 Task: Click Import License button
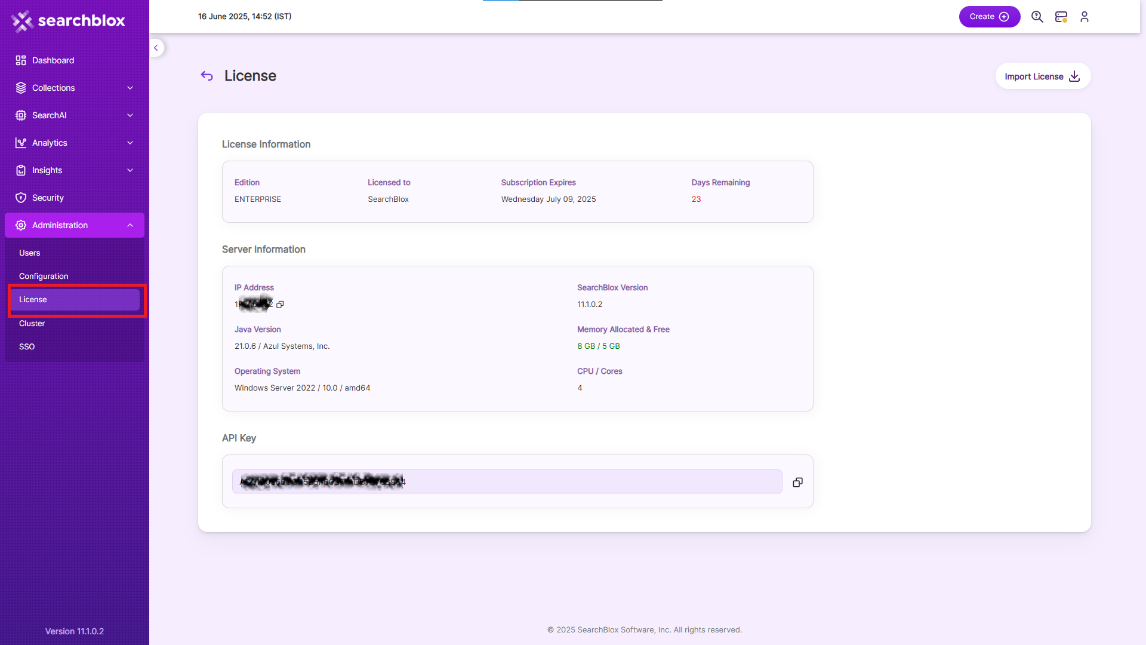click(x=1043, y=76)
